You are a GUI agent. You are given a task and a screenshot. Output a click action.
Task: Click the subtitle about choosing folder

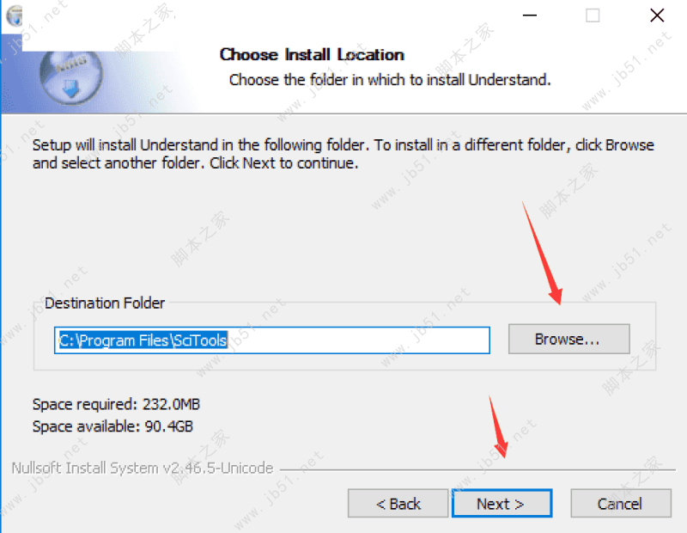pos(390,80)
